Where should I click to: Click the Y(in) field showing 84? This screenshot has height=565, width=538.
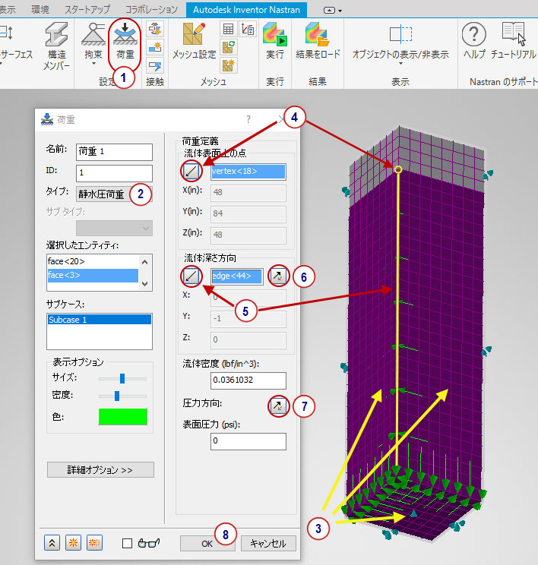tap(248, 214)
